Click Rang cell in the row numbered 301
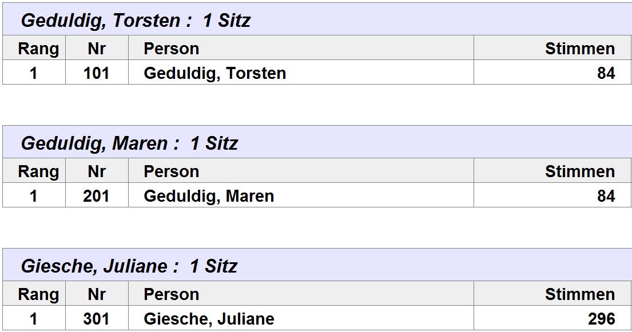This screenshot has width=632, height=332. (34, 319)
